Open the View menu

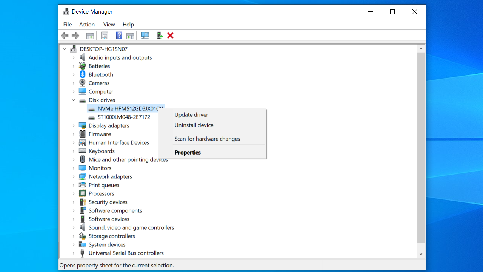tap(109, 25)
